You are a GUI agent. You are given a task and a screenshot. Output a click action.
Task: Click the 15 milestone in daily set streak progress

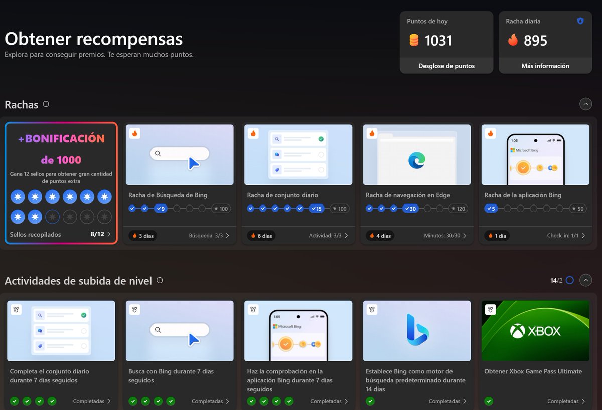tap(317, 209)
